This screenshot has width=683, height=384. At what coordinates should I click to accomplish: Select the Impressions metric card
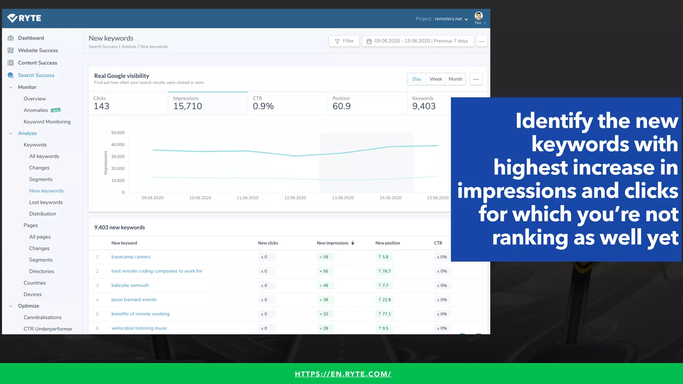click(x=208, y=103)
